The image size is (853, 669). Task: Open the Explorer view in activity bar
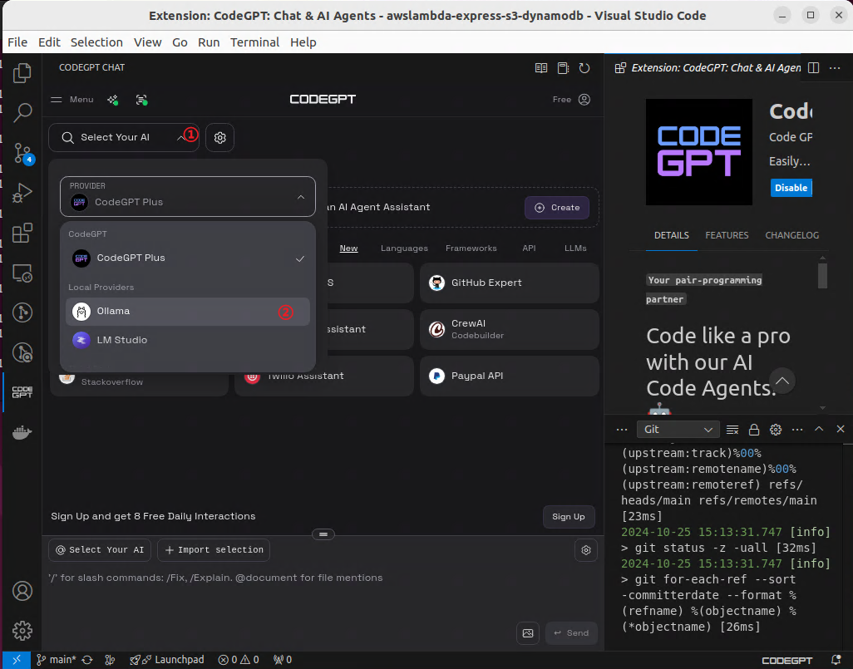[x=22, y=73]
